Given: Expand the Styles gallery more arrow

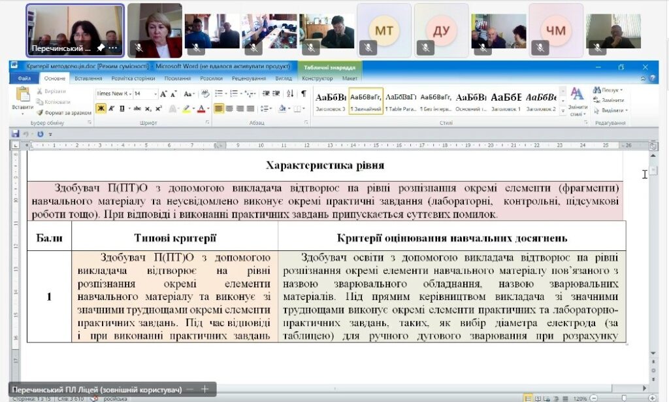Looking at the screenshot, I should pyautogui.click(x=563, y=110).
